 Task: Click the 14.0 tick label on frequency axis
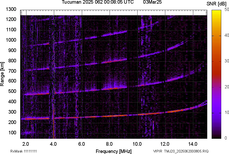(193, 144)
